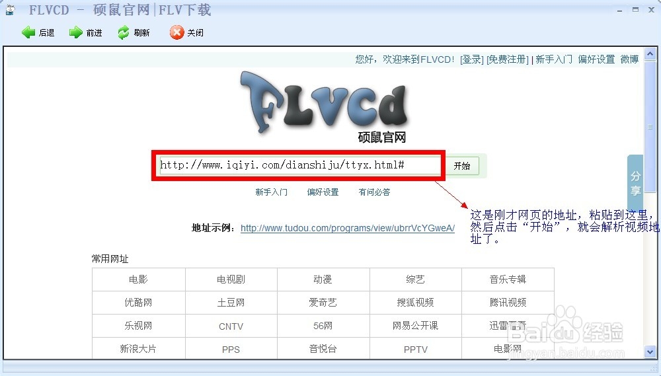
Task: Click the Refresh icon in toolbar
Action: pos(124,32)
